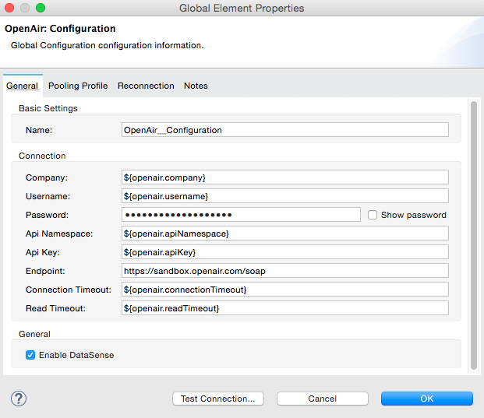This screenshot has width=484, height=418.
Task: Open the Pooling Profile tab
Action: pos(78,86)
